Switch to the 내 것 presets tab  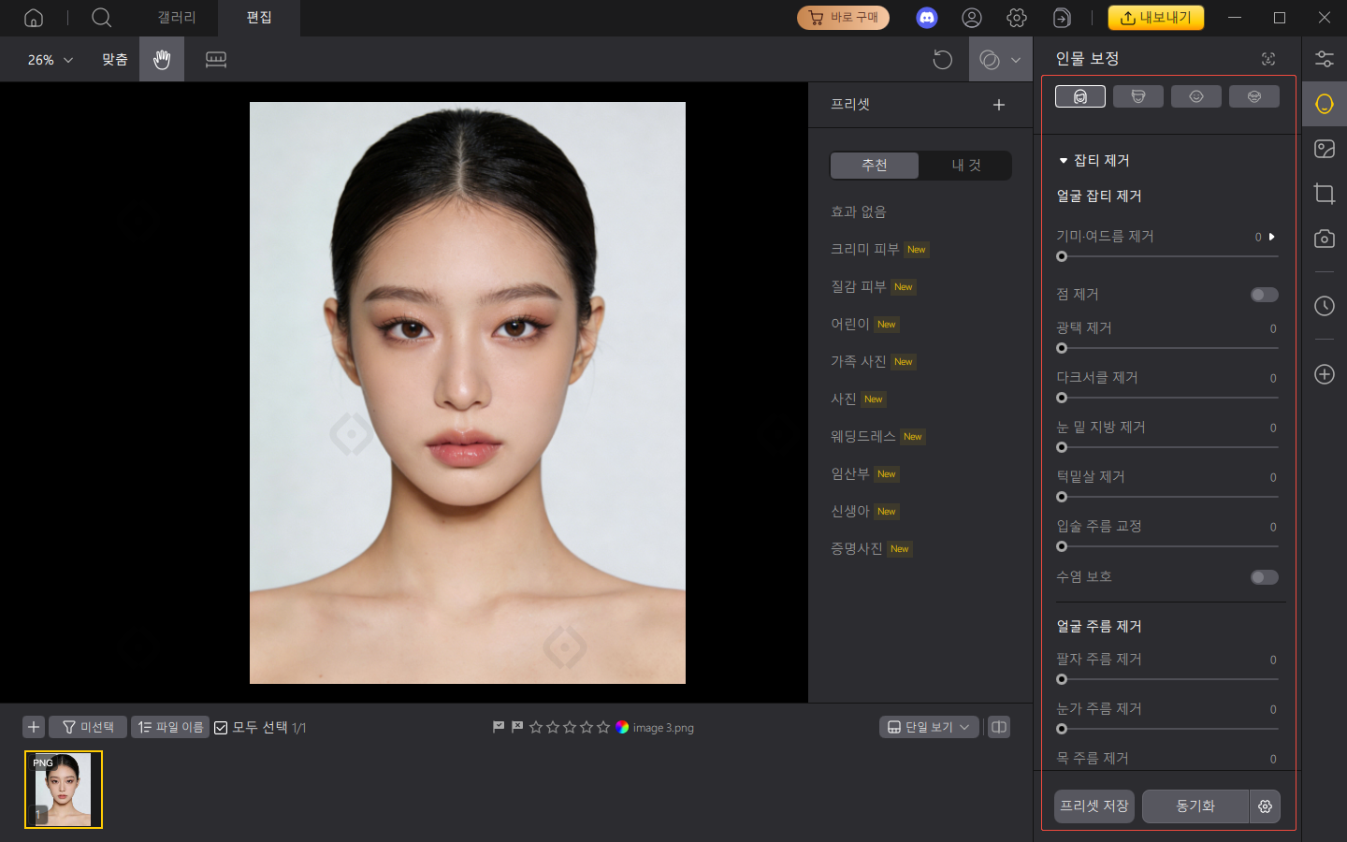tap(965, 165)
